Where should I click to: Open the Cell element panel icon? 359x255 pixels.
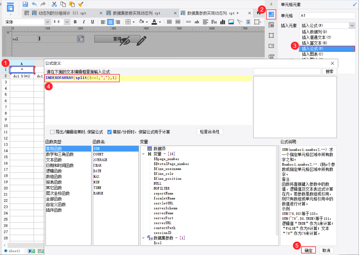[271, 14]
